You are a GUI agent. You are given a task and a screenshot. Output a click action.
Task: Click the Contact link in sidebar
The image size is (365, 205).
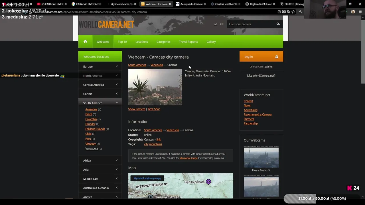click(x=248, y=101)
